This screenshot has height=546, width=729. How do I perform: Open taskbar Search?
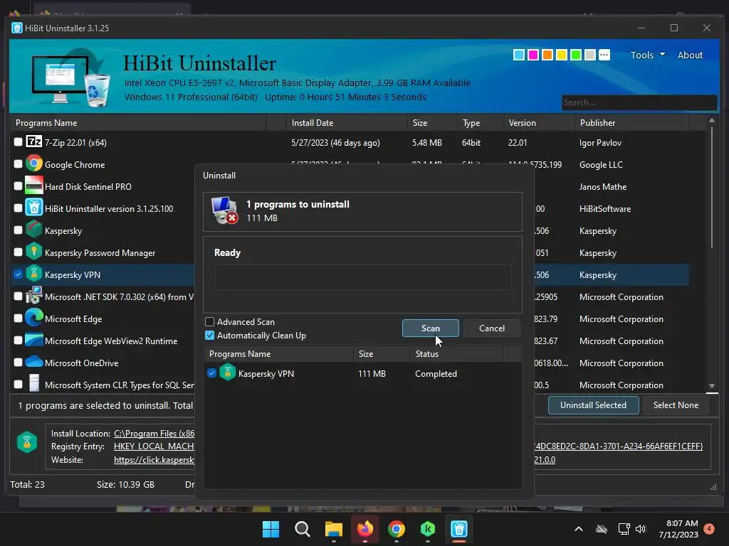point(302,529)
